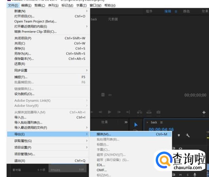
Task: Click the Export Frame camera icon
Action: (158, 112)
